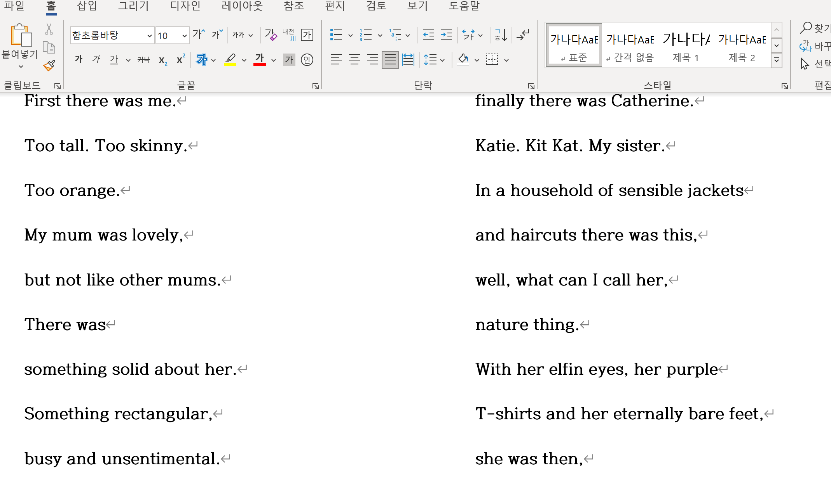Open the 삽입 ribbon tab
Viewport: 831px width, 481px height.
[87, 6]
